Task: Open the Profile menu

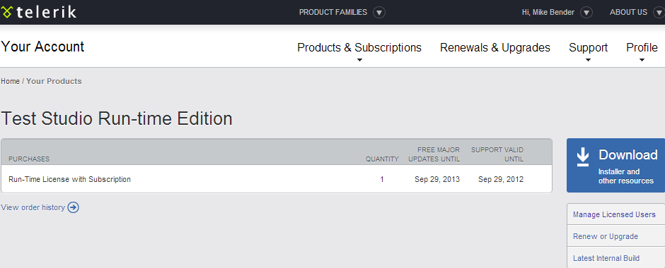Action: click(642, 48)
